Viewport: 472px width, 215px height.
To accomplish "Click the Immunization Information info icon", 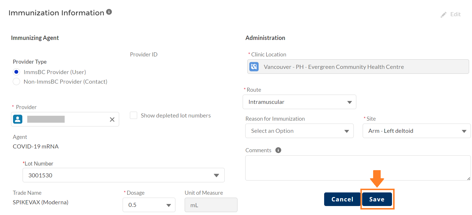I will coord(109,12).
